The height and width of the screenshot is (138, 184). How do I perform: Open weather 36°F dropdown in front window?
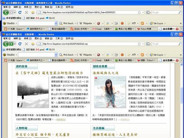(138, 55)
